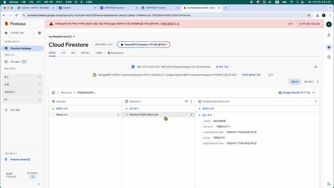Open the MemoList column three-dot menu
This screenshot has height=188, width=334.
tap(191, 102)
